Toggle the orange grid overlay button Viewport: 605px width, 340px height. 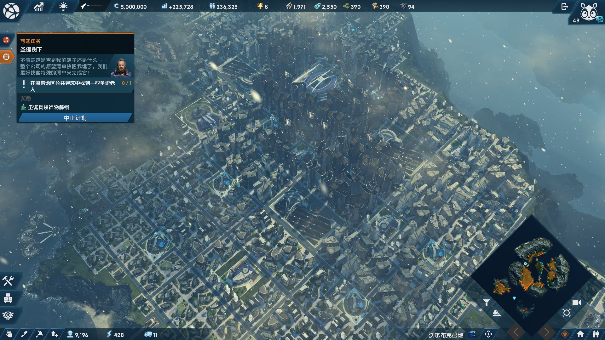(565, 334)
